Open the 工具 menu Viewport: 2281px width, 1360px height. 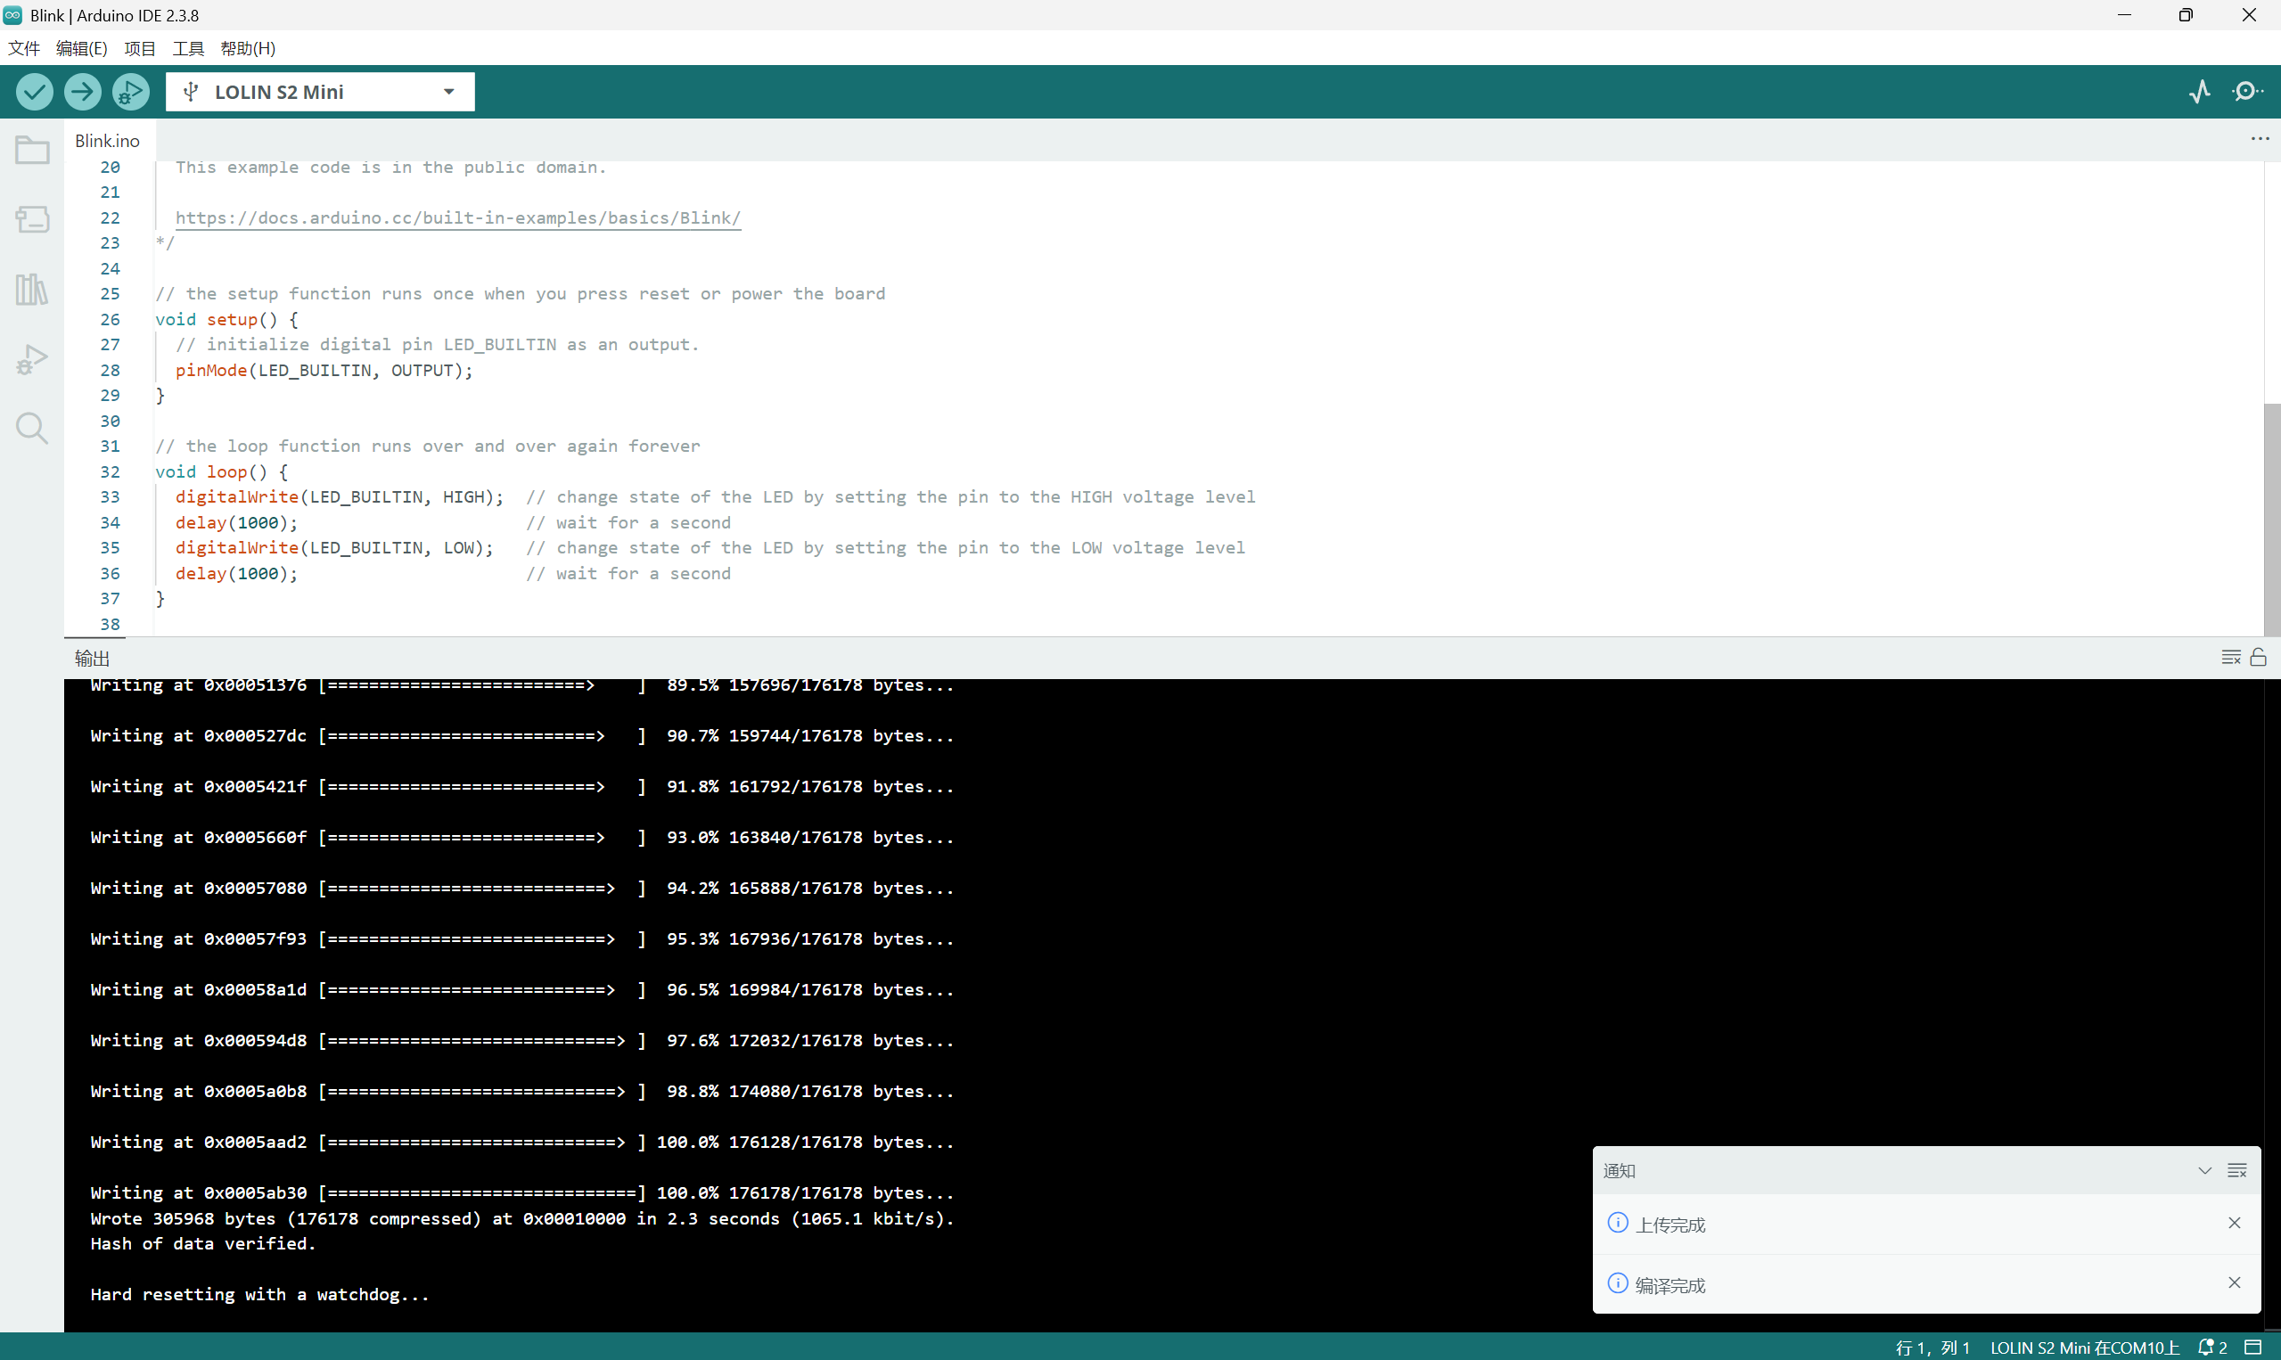(188, 48)
